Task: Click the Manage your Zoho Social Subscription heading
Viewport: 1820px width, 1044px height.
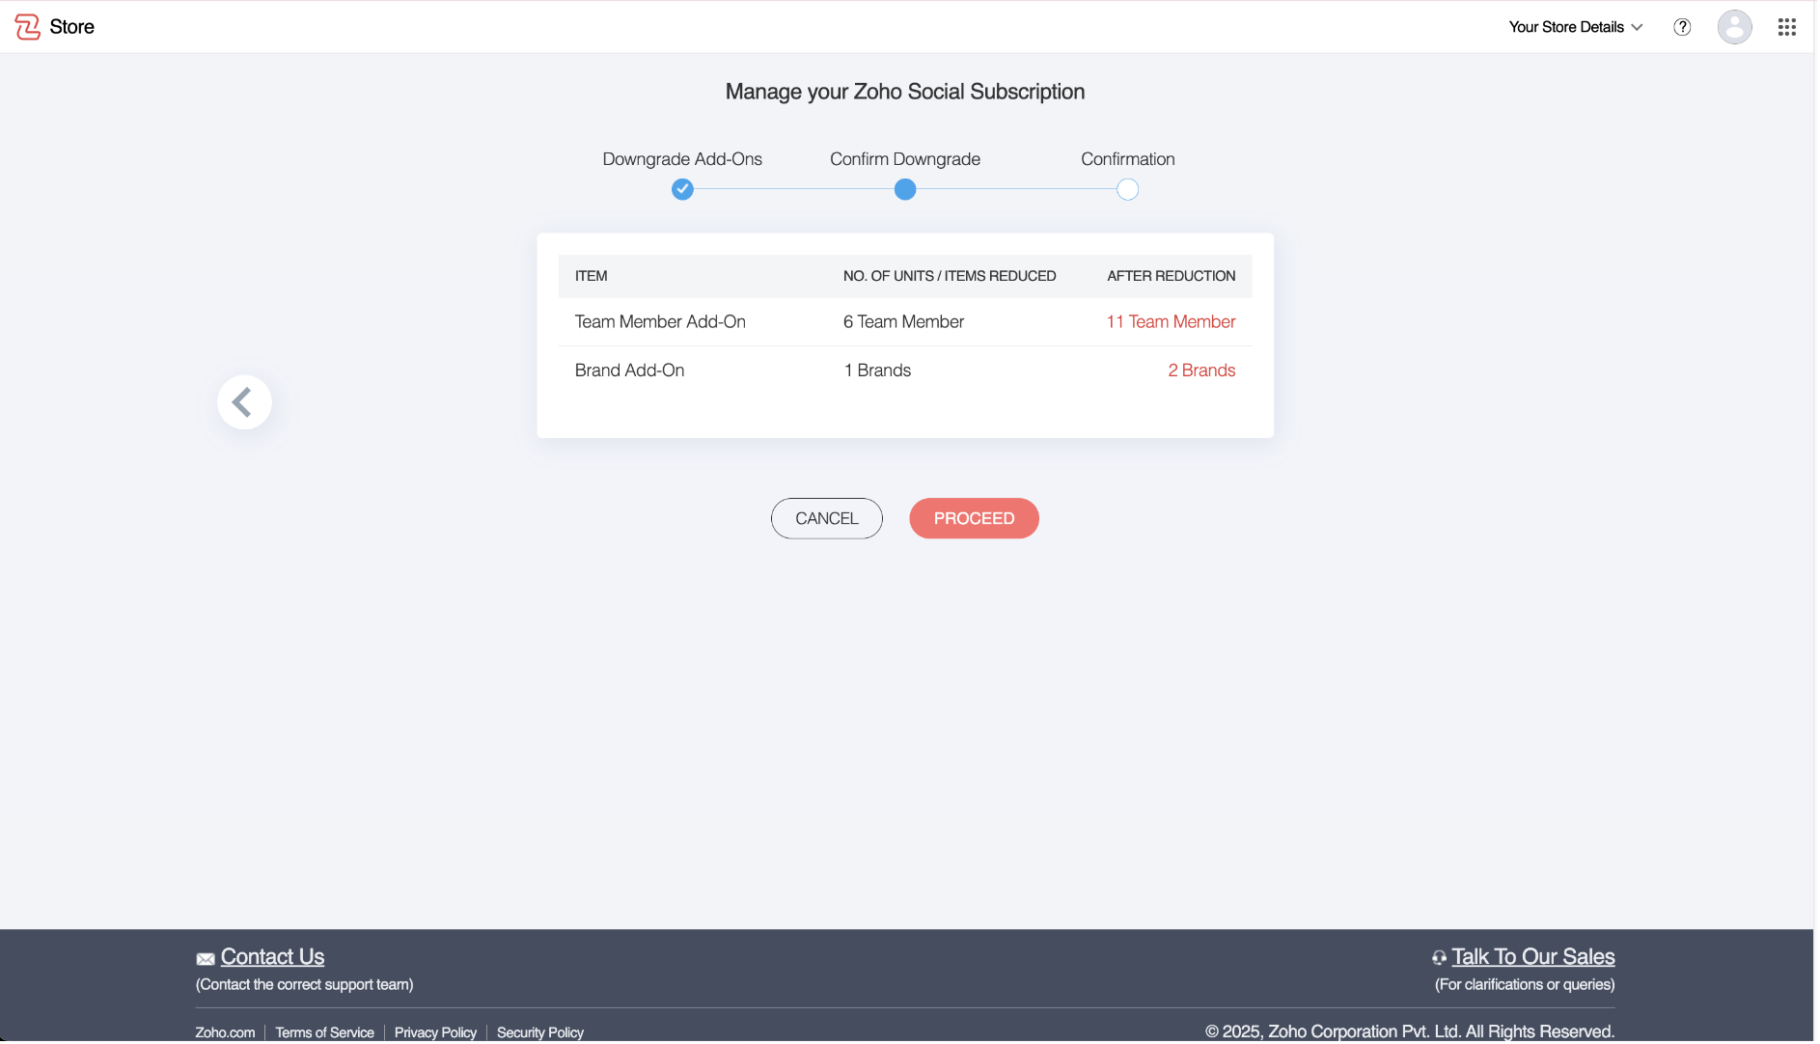Action: click(x=905, y=92)
